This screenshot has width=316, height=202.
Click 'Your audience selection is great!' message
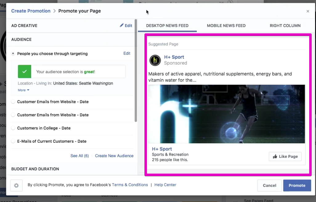[x=66, y=72]
